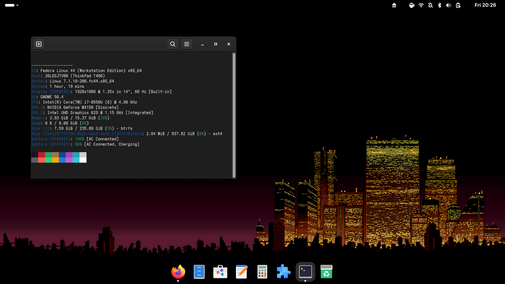This screenshot has height=284, width=505.
Task: Minimize the terminal window
Action: pyautogui.click(x=203, y=44)
